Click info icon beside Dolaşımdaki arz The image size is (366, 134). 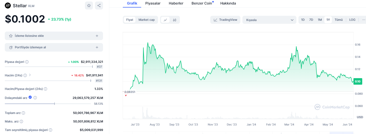(35, 98)
